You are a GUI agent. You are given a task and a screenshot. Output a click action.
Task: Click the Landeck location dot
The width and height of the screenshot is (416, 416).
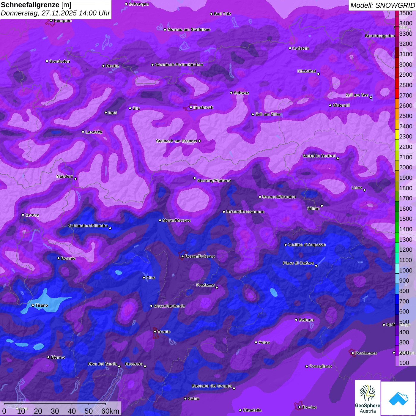pos(83,132)
